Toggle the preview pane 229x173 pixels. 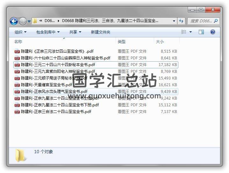click(201, 32)
